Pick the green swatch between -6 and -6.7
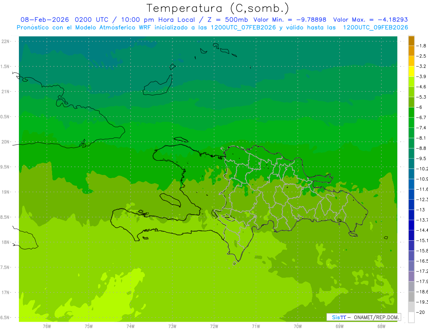The width and height of the screenshot is (428, 331). [x=411, y=112]
